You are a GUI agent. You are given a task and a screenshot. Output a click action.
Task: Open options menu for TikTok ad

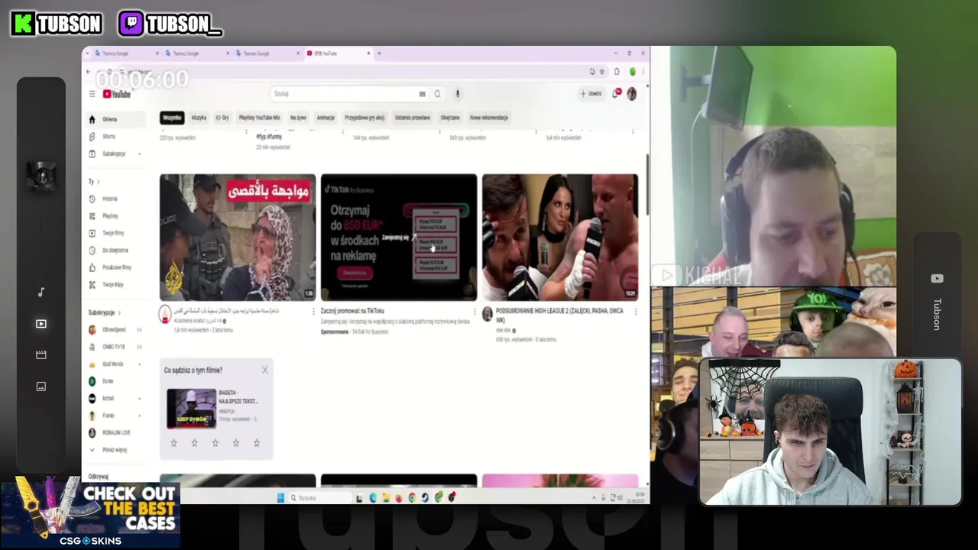point(474,312)
